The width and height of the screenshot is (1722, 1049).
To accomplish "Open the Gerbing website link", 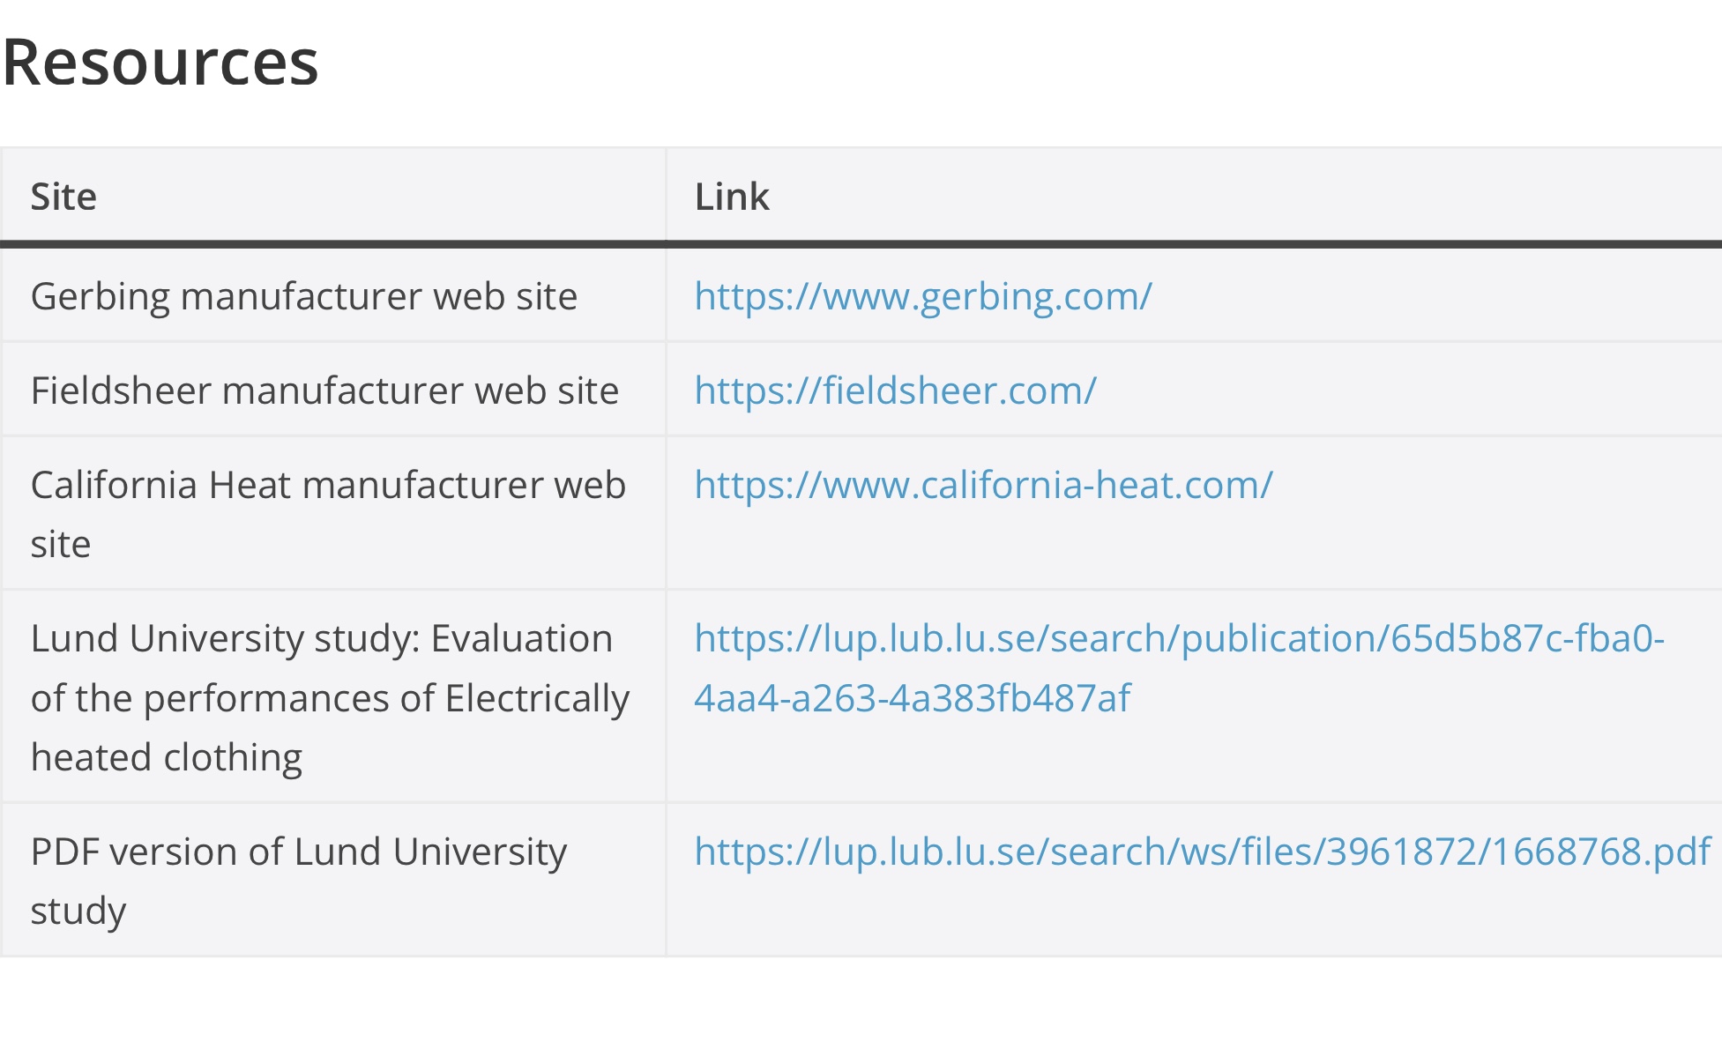I will point(922,297).
